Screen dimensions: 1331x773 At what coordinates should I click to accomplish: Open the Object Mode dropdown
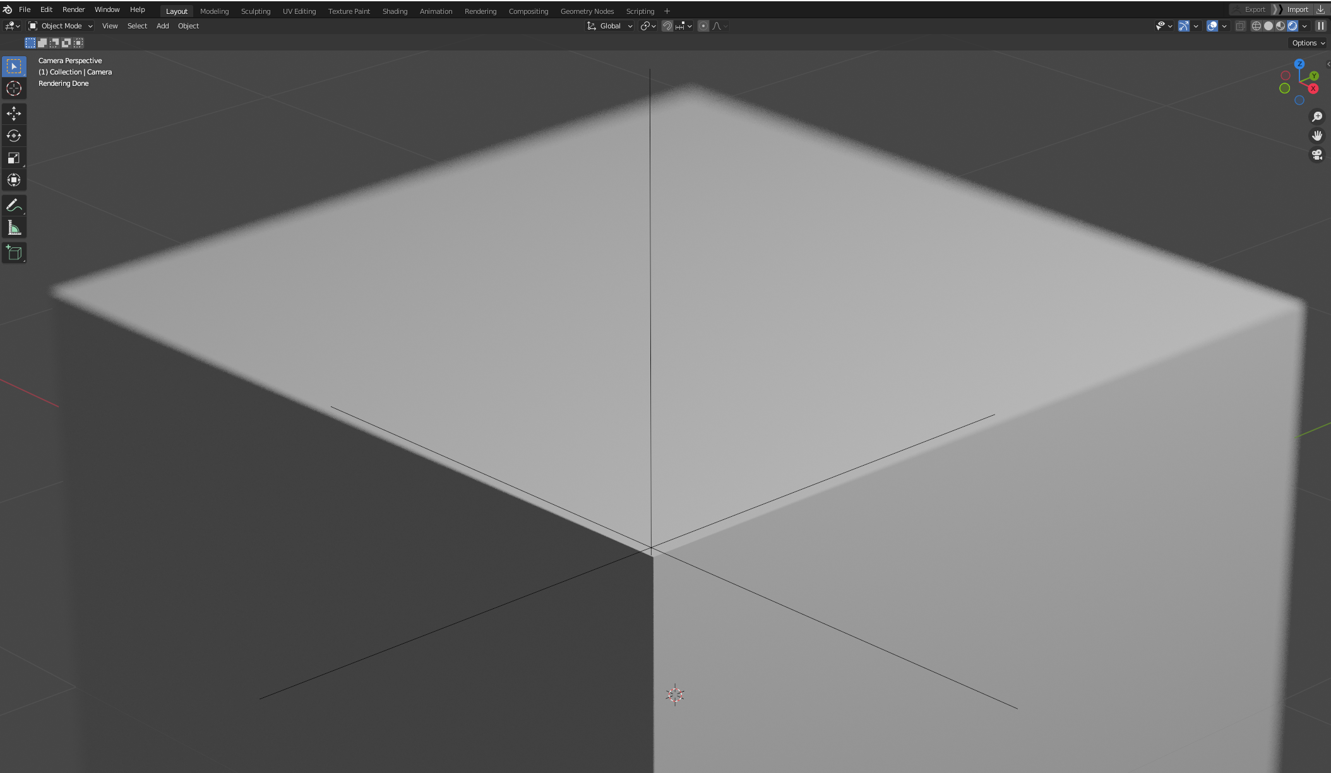click(61, 26)
